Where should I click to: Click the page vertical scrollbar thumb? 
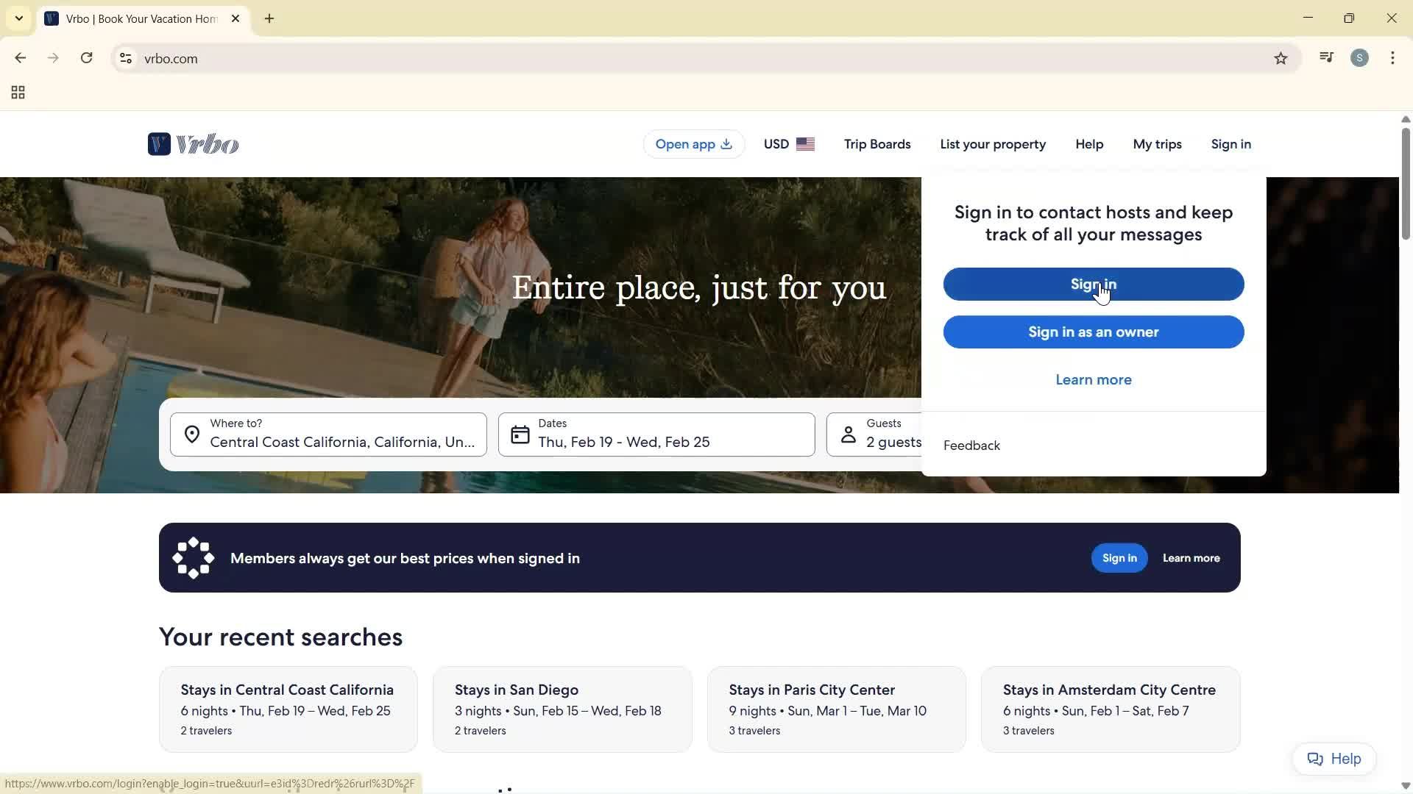tap(1405, 184)
